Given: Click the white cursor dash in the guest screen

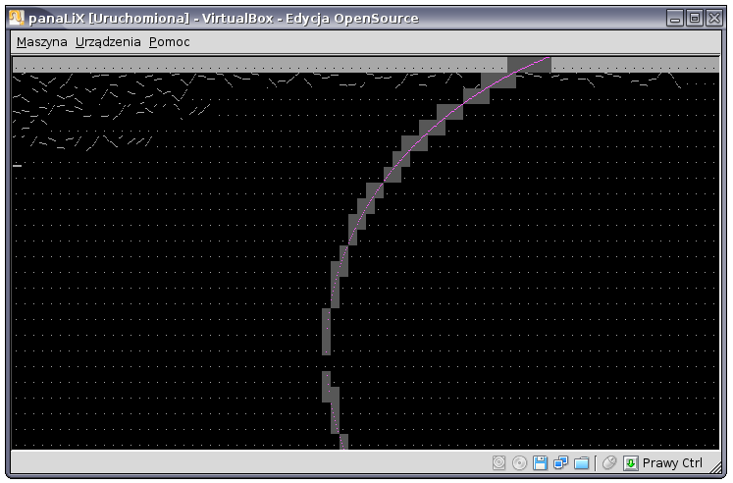Looking at the screenshot, I should (17, 166).
